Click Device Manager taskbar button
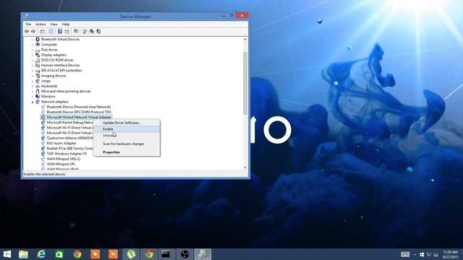The image size is (463, 260). [203, 254]
